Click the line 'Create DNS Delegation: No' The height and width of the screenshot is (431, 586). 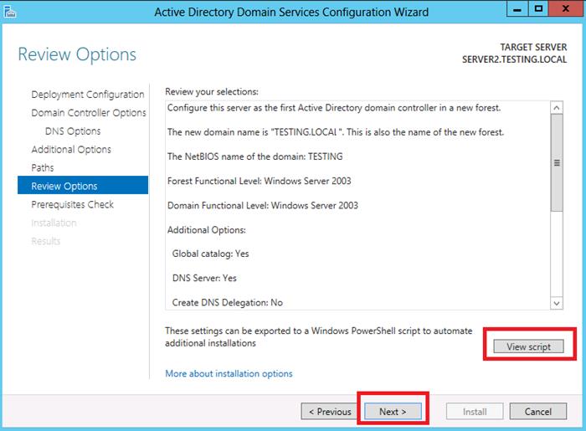click(227, 302)
